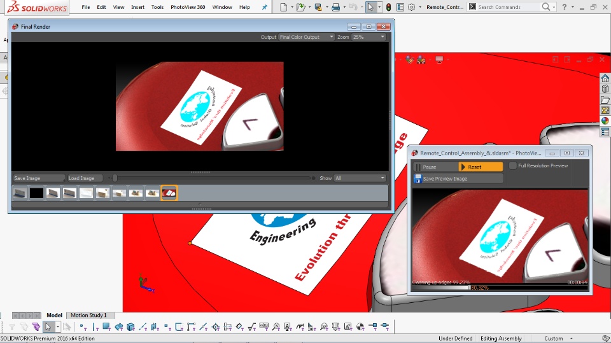Image resolution: width=611 pixels, height=343 pixels.
Task: Pin the SolidWorks menu bar
Action: [265, 7]
